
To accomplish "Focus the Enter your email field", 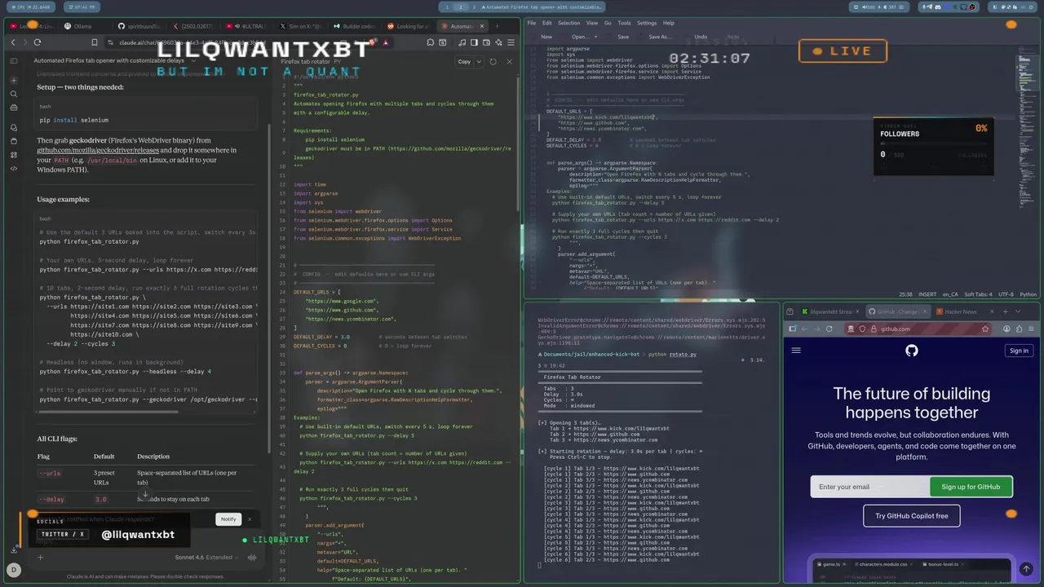I will coord(869,487).
